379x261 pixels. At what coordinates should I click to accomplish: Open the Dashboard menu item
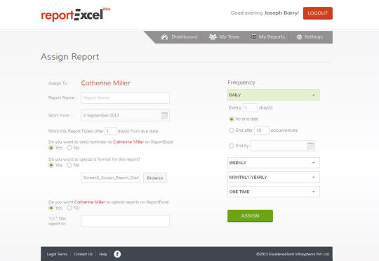coord(179,37)
